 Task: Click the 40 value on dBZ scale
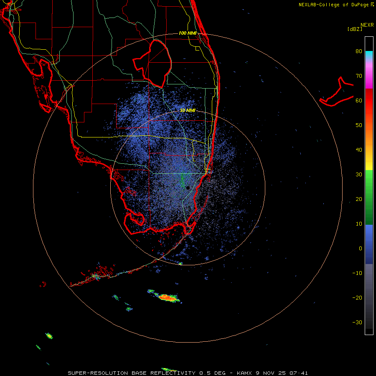click(359, 150)
